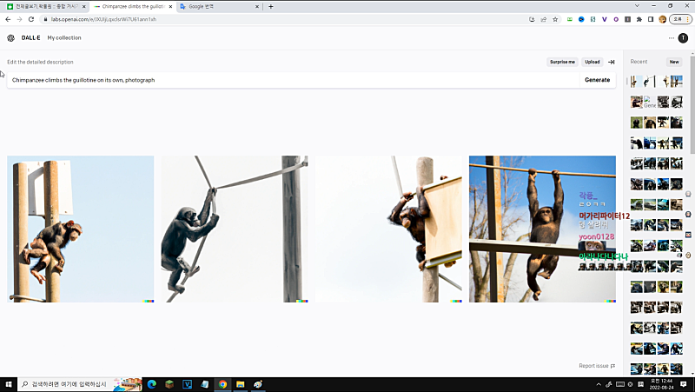Switch to the first green-icon browser tab
This screenshot has width=695, height=392.
pos(46,7)
